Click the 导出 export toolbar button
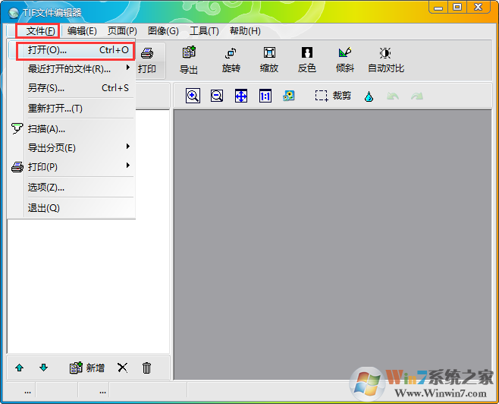The height and width of the screenshot is (404, 499). 189,60
